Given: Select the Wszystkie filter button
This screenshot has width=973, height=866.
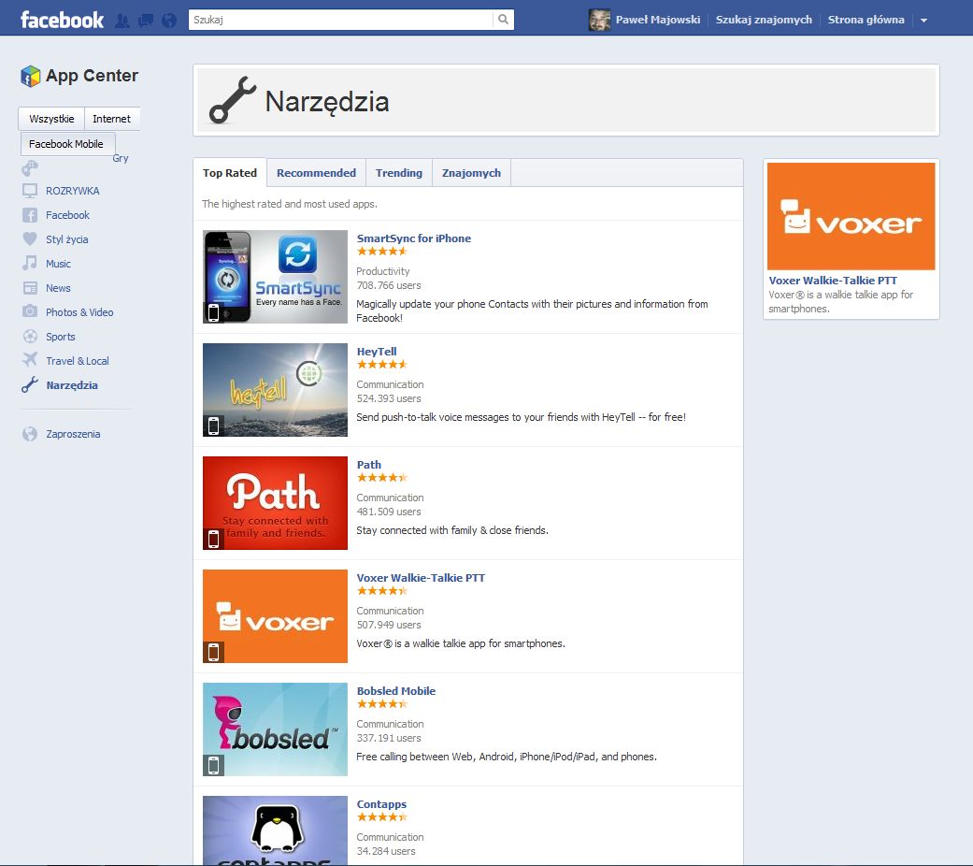Looking at the screenshot, I should coord(51,119).
